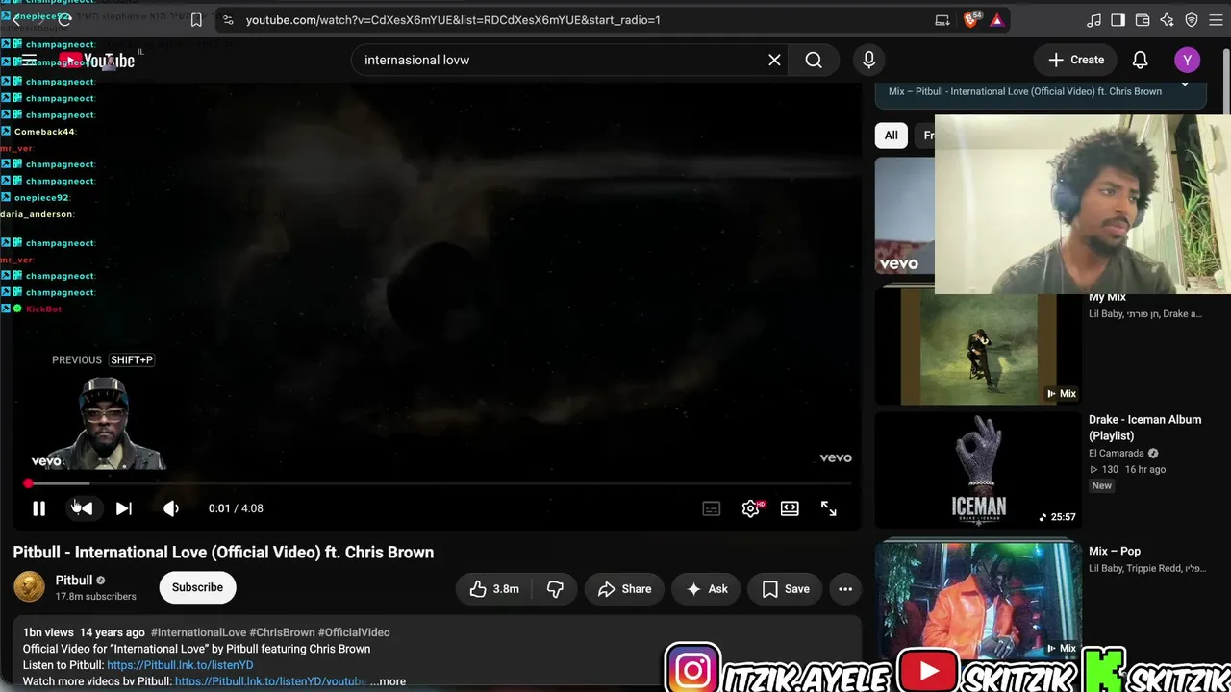Dislike the video
Viewport: 1231px width, 692px height.
point(555,589)
